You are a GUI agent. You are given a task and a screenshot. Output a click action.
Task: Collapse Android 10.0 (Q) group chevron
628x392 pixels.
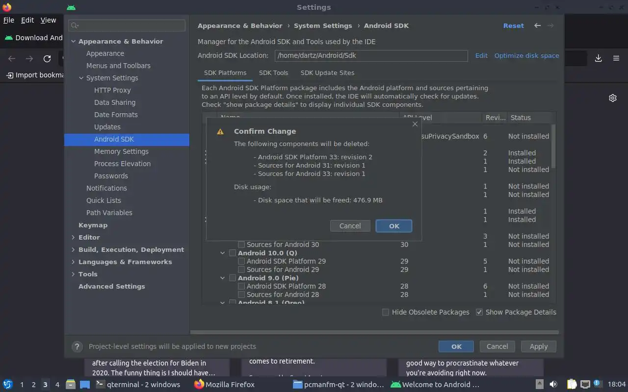coord(222,253)
